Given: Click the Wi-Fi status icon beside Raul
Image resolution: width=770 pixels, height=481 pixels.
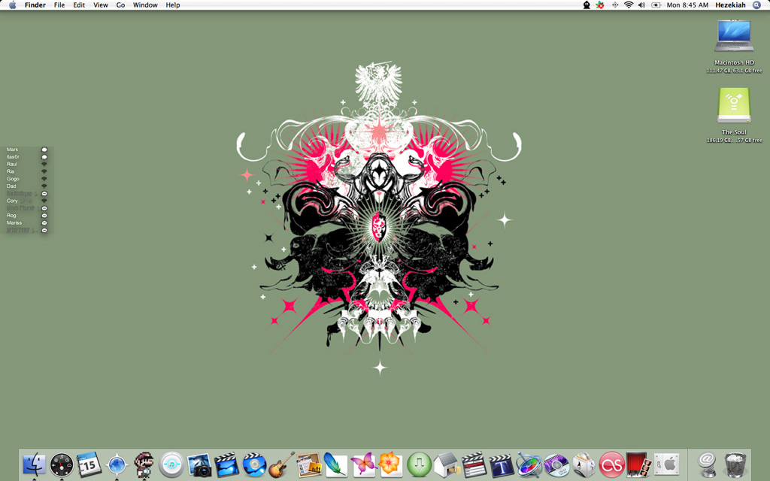Looking at the screenshot, I should point(44,165).
